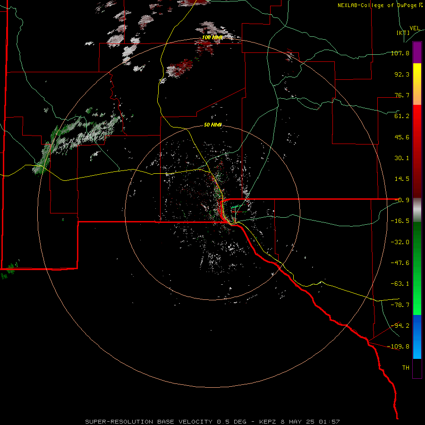This screenshot has width=425, height=425.
Task: Click the 14.5 legend value
Action: (402, 179)
